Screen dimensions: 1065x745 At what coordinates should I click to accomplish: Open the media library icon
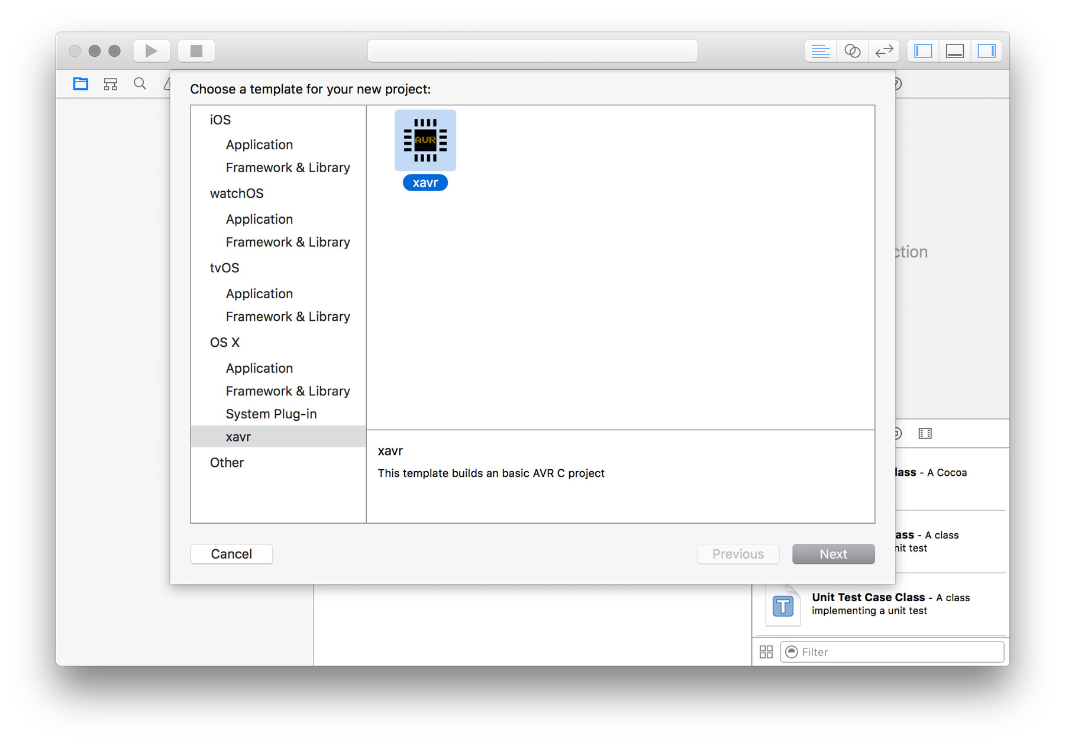[x=925, y=433]
